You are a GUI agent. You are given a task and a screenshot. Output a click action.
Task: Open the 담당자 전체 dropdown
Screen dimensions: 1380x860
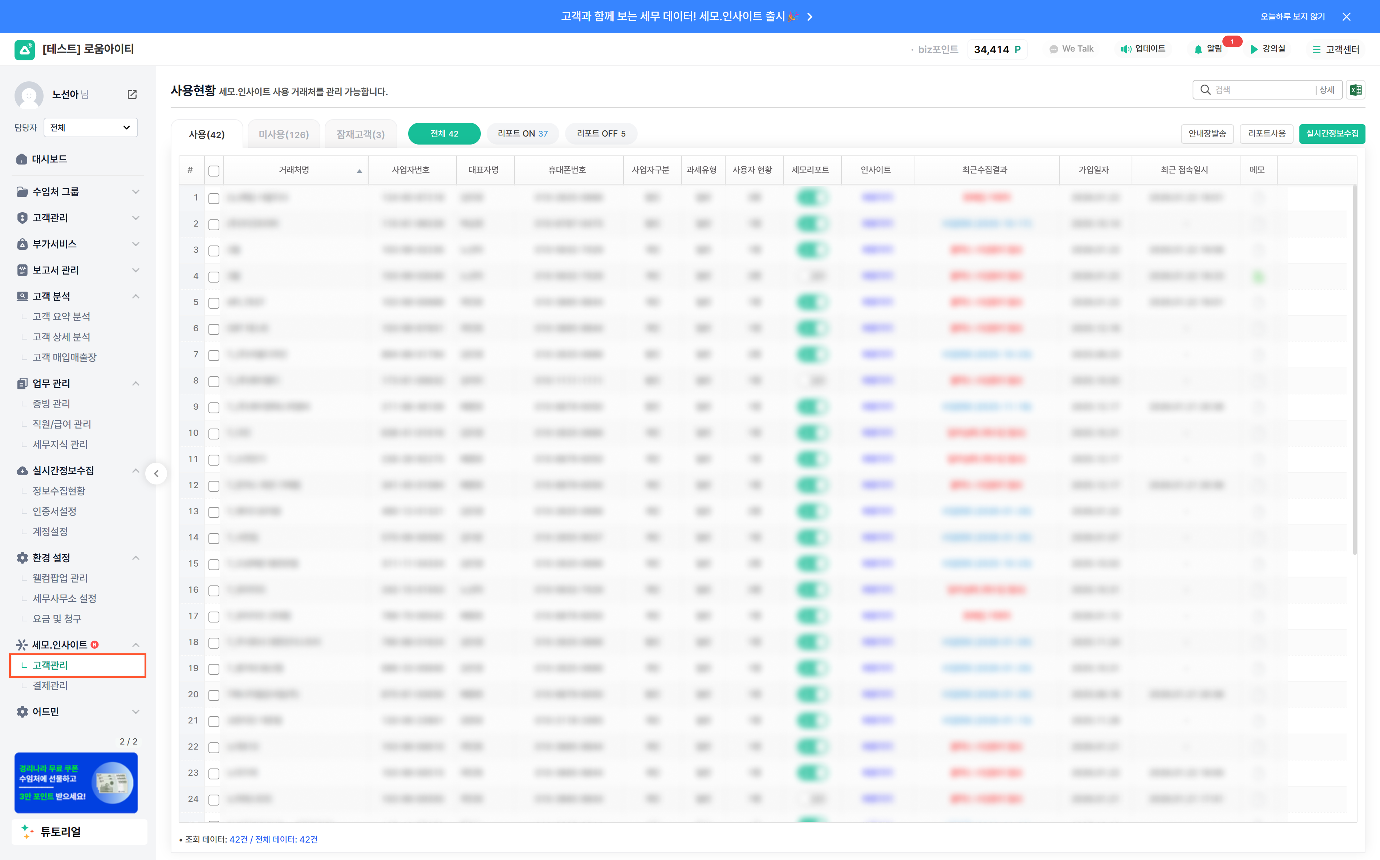coord(90,127)
